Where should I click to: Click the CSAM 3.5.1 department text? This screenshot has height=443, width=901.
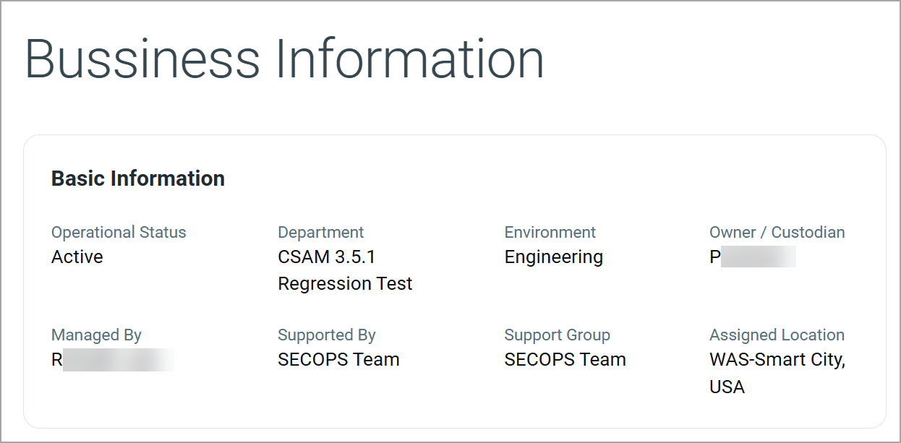pyautogui.click(x=326, y=257)
